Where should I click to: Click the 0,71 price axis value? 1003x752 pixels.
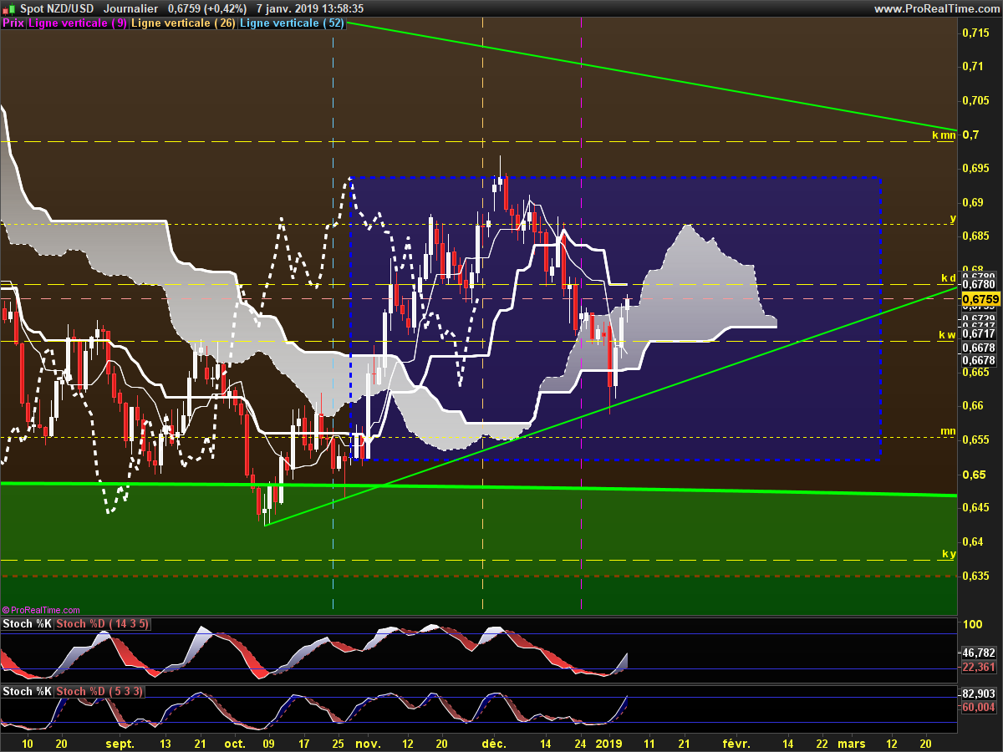tap(972, 66)
